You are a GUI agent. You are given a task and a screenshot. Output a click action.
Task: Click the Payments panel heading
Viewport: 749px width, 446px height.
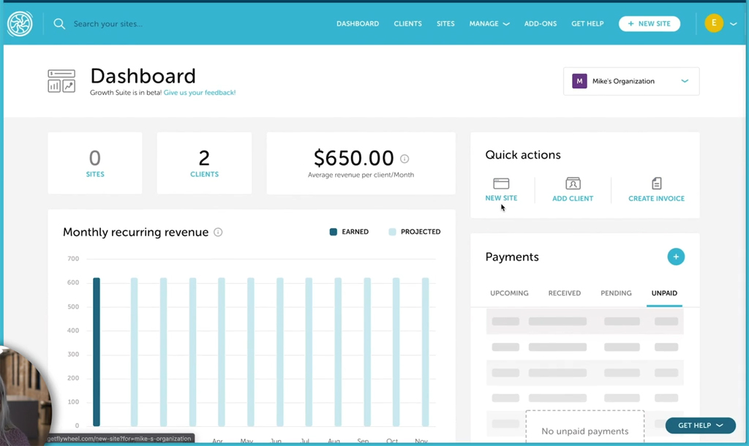coord(512,257)
